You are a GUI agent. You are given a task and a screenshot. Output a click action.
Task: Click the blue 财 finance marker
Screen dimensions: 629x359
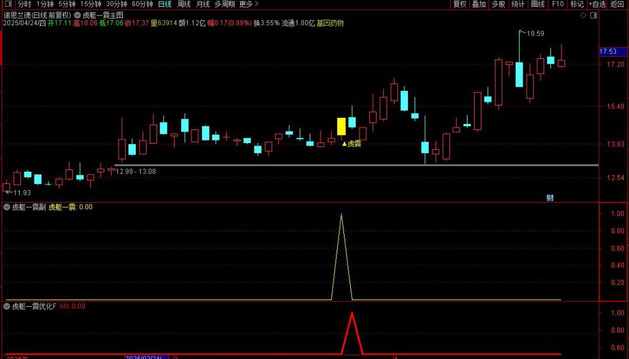click(x=550, y=198)
